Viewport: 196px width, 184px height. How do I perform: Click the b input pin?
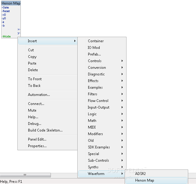tap(3, 26)
